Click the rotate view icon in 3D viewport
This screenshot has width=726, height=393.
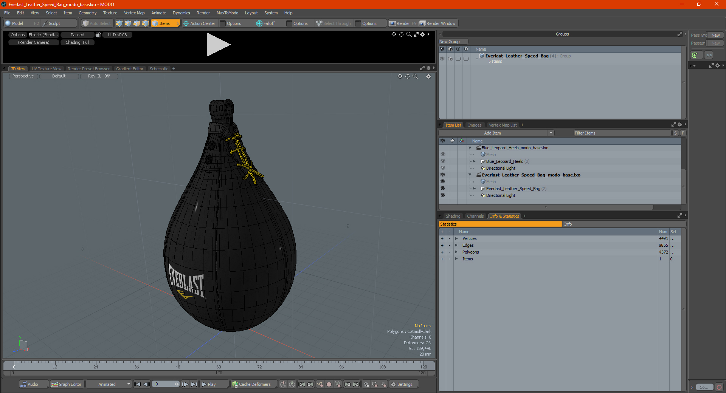407,76
